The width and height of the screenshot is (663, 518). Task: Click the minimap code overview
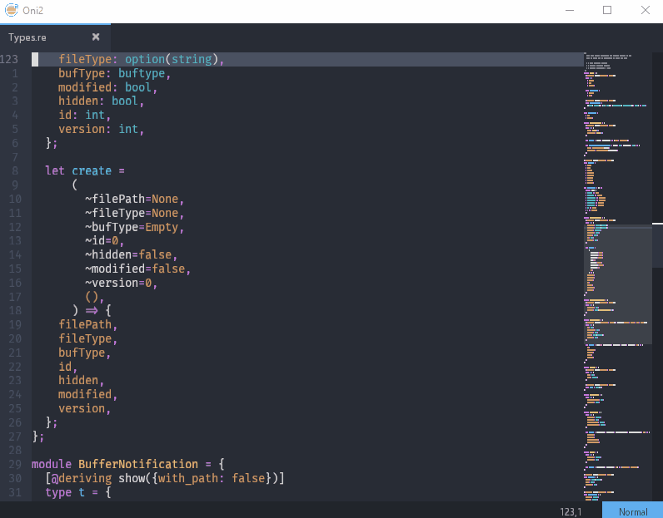(618, 277)
